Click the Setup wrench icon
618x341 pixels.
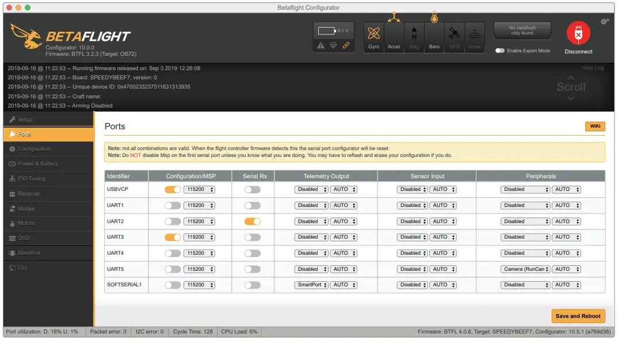(x=12, y=119)
